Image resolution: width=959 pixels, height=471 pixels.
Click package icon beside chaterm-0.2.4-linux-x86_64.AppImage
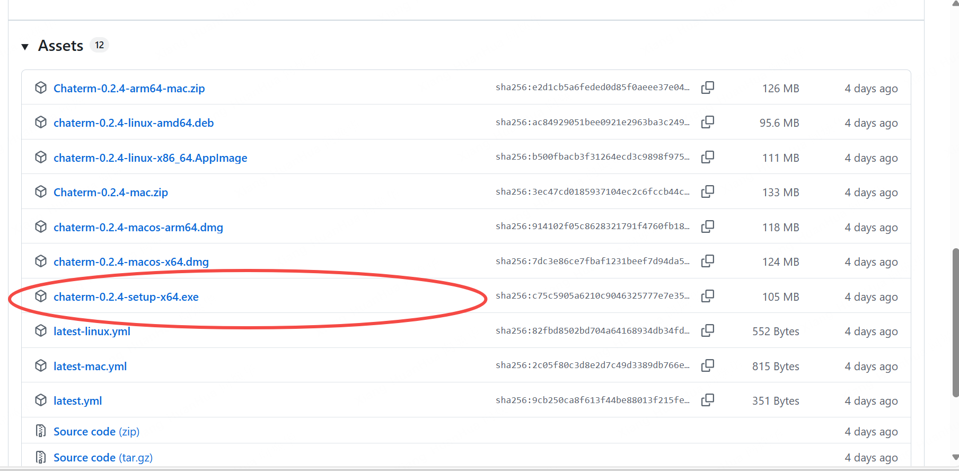tap(41, 157)
